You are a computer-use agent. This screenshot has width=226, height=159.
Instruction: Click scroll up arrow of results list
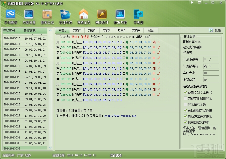50,30
